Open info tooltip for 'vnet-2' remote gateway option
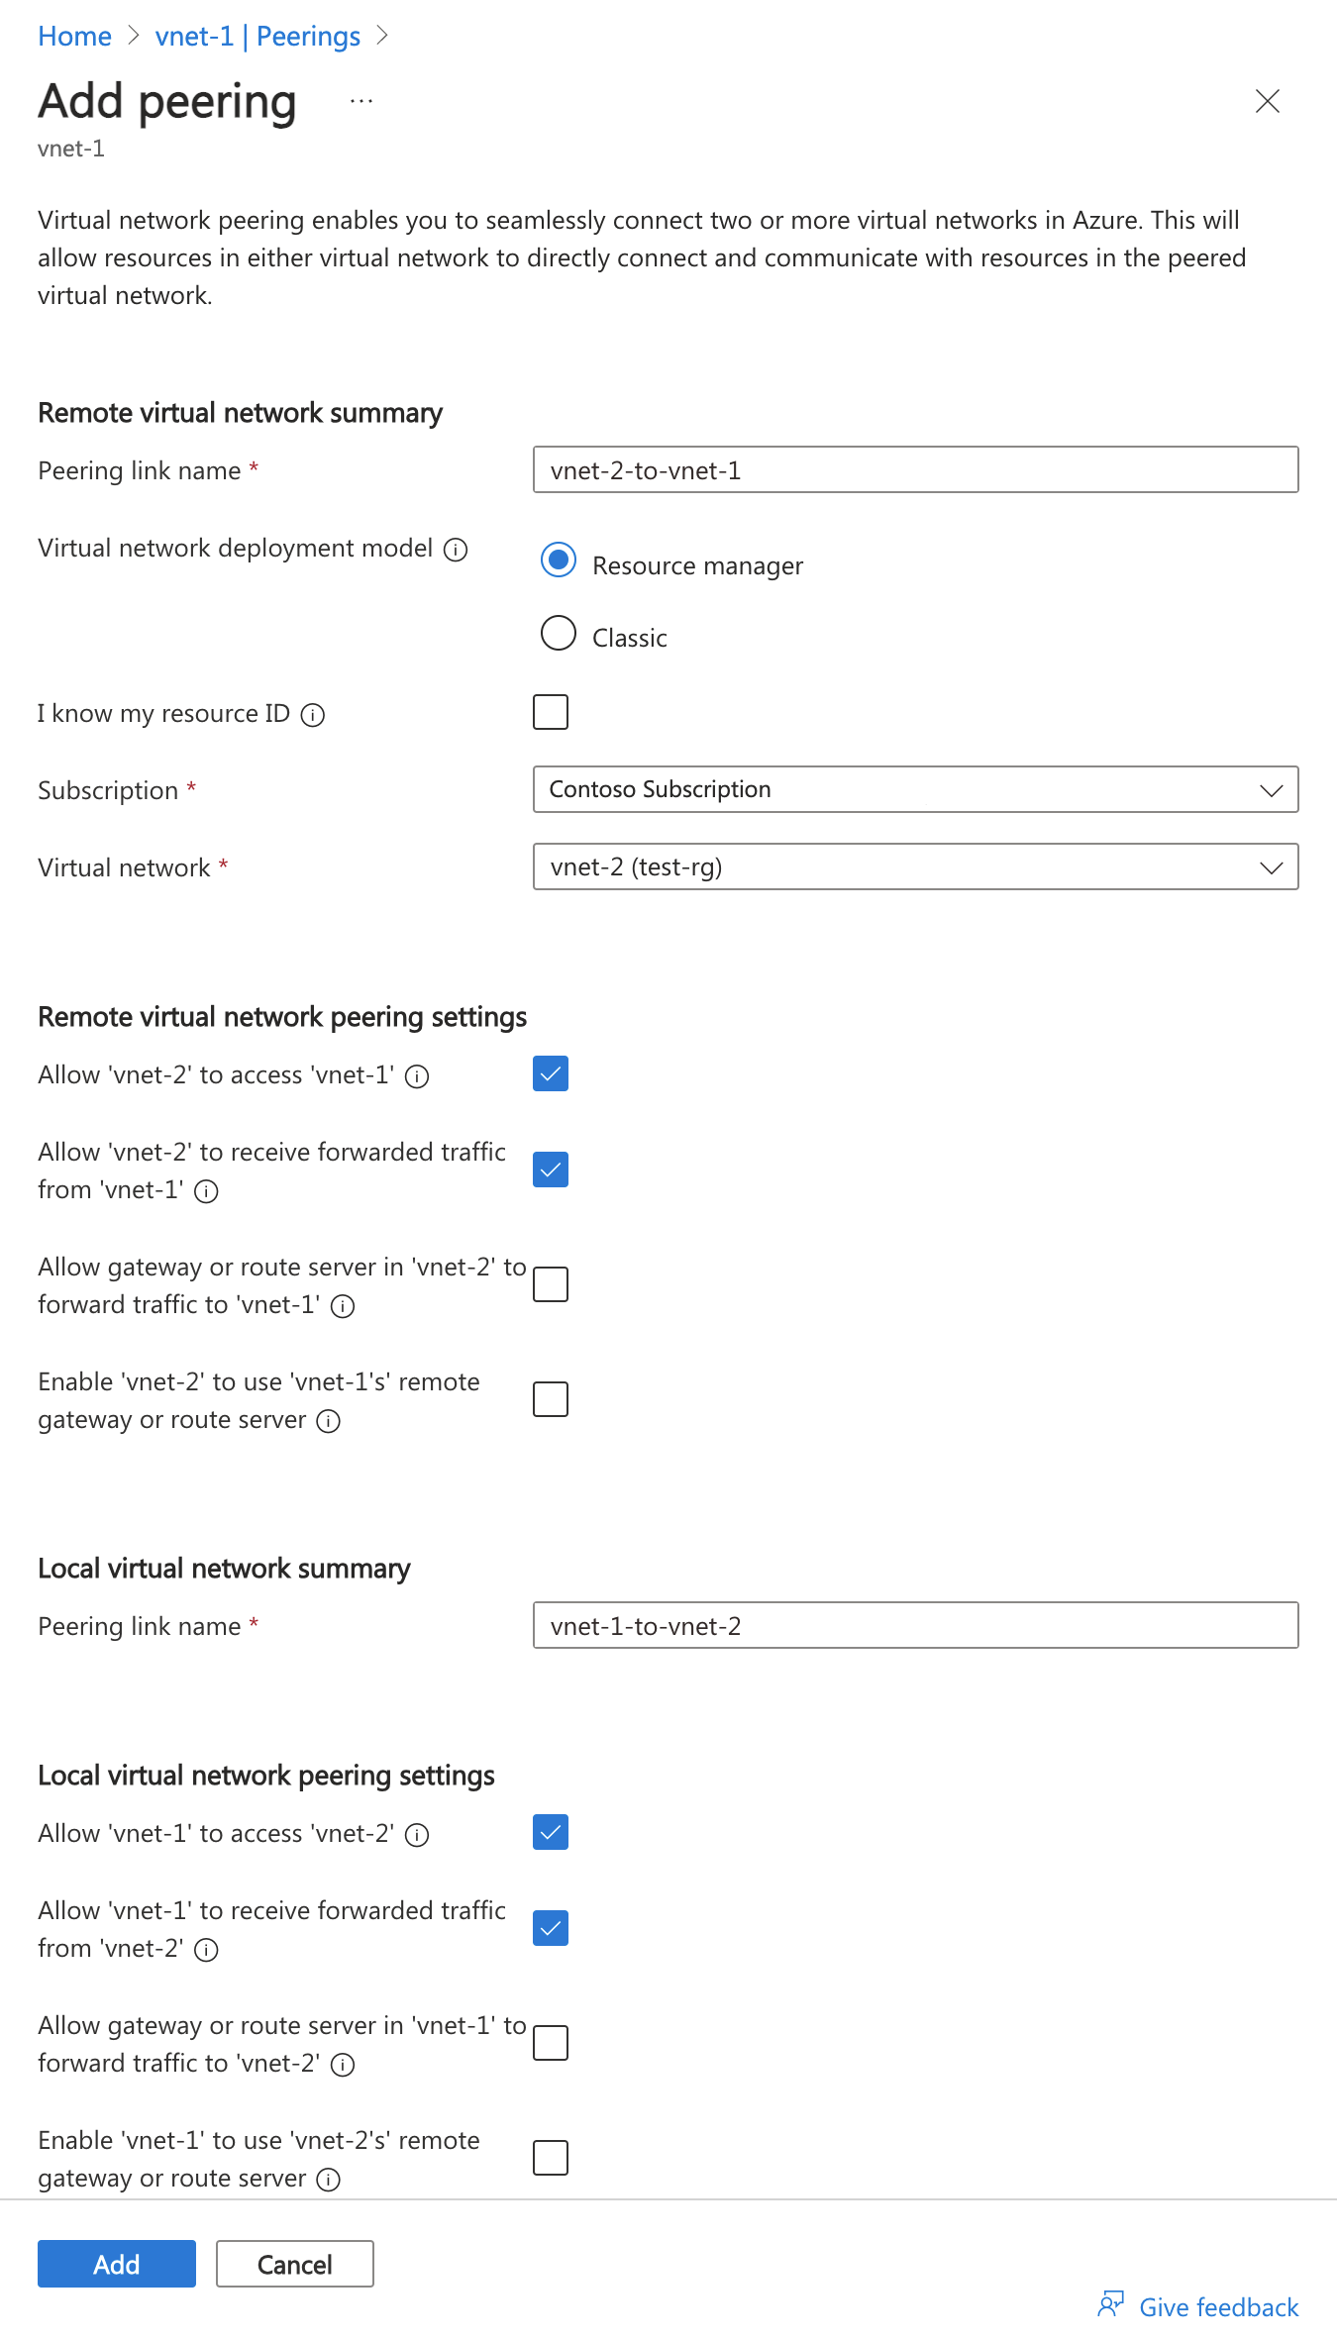 327,1422
